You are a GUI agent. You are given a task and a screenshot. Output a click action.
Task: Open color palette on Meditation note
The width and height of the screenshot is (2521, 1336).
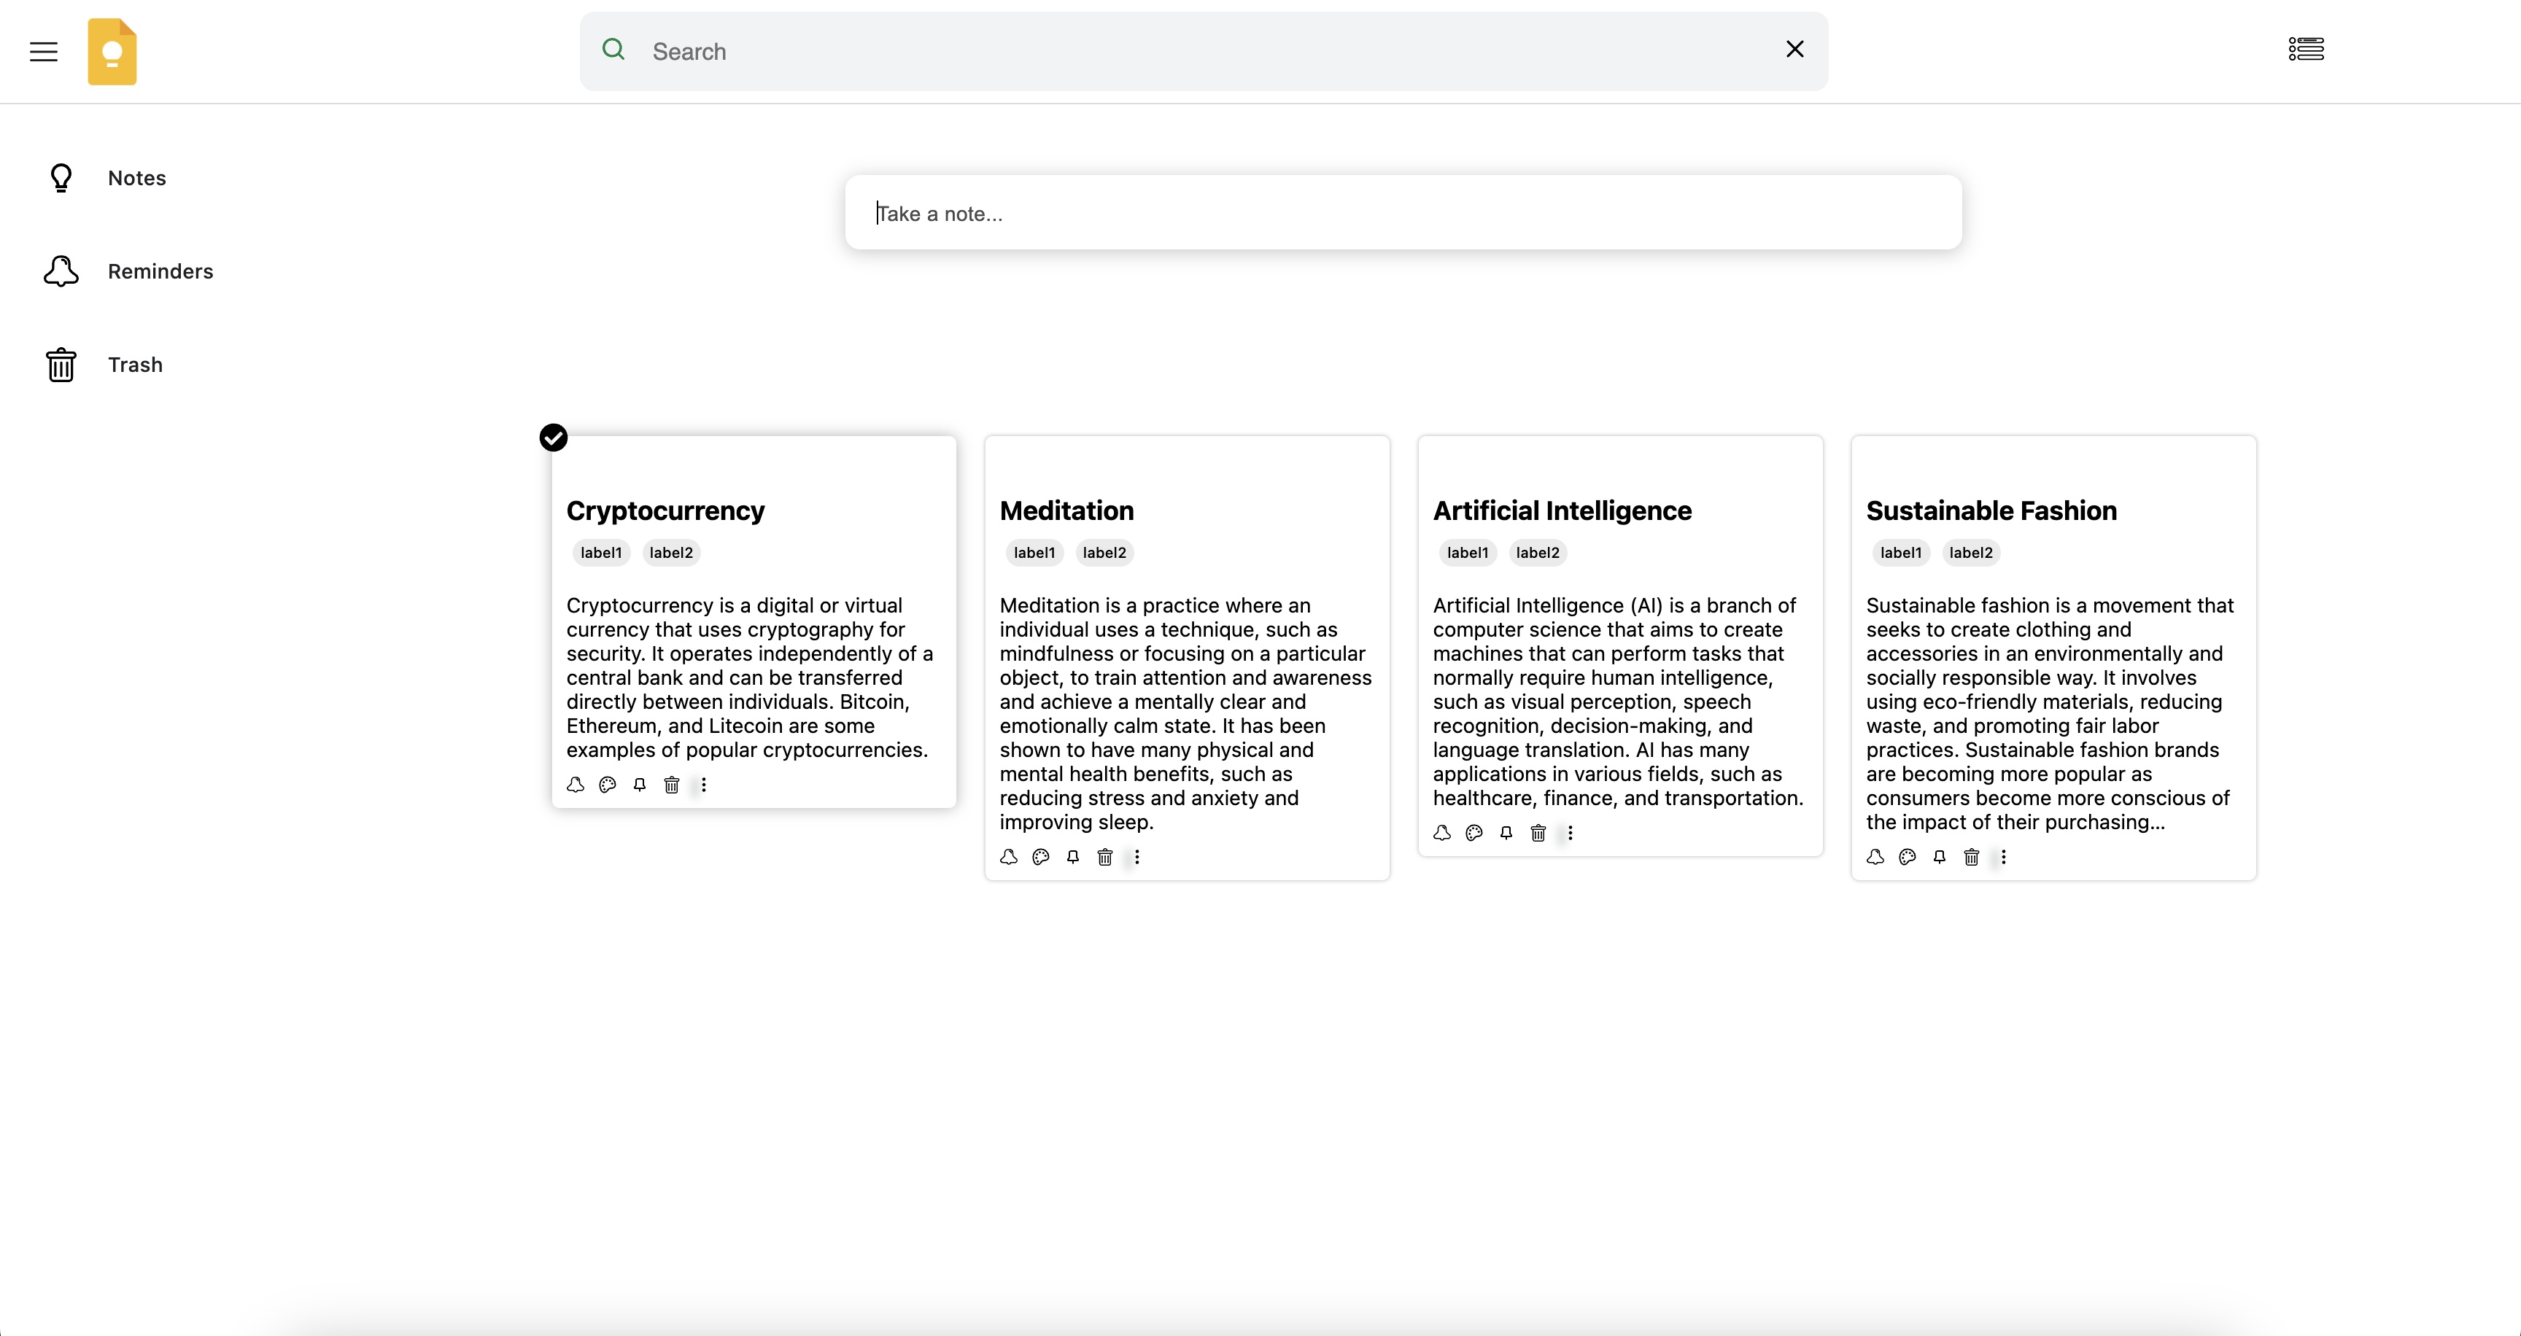(1040, 857)
